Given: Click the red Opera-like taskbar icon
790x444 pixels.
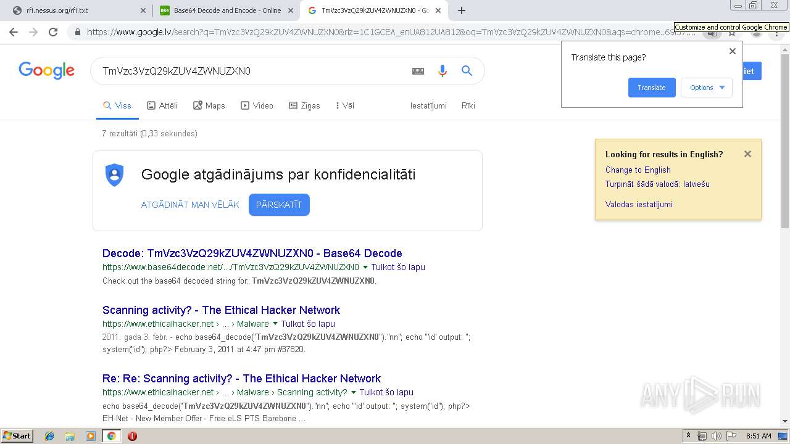Looking at the screenshot, I should 132,436.
